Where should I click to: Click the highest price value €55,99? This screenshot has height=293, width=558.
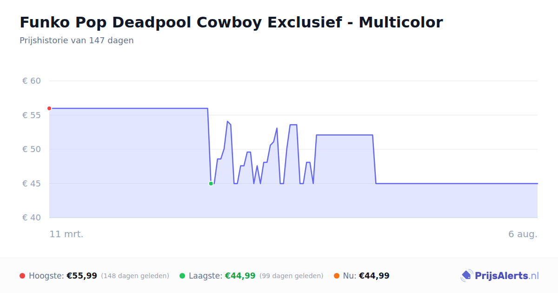[82, 276]
